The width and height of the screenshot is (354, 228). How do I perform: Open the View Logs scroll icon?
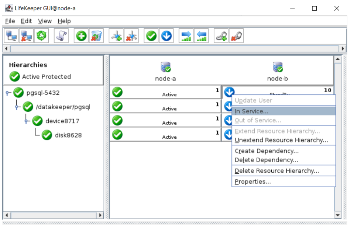pyautogui.click(x=61, y=36)
